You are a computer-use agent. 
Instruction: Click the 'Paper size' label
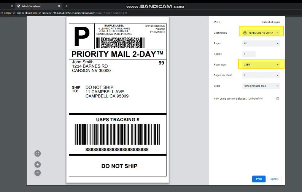(219, 65)
